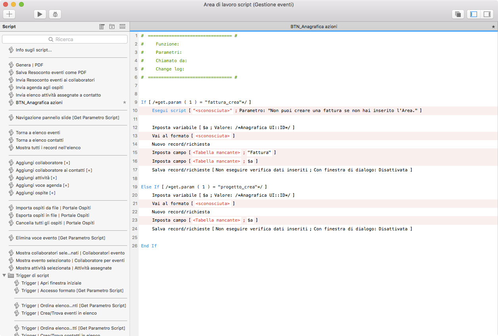498x336 pixels.
Task: Collapse the Trigger di script folder
Action: tap(4, 275)
